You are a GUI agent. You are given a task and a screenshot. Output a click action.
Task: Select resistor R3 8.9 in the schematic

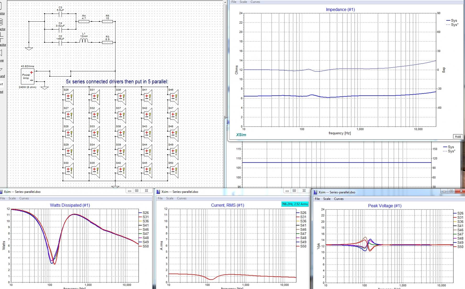[x=107, y=42]
